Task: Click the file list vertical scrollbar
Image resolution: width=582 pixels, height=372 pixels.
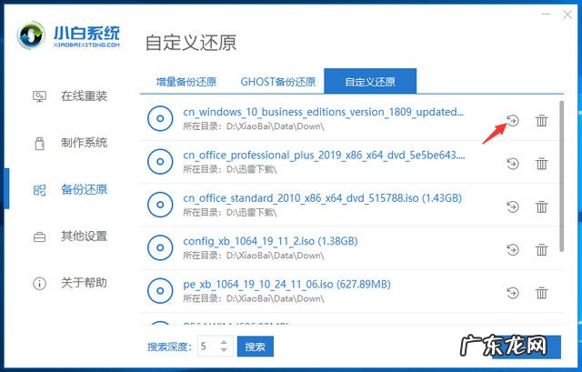Action: click(562, 176)
